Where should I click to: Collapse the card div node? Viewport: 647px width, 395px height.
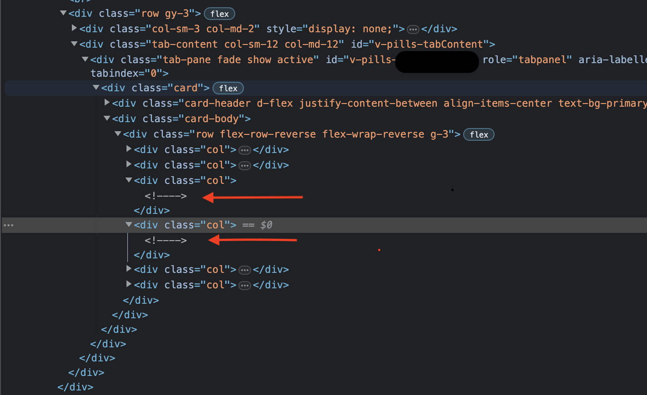tap(96, 88)
